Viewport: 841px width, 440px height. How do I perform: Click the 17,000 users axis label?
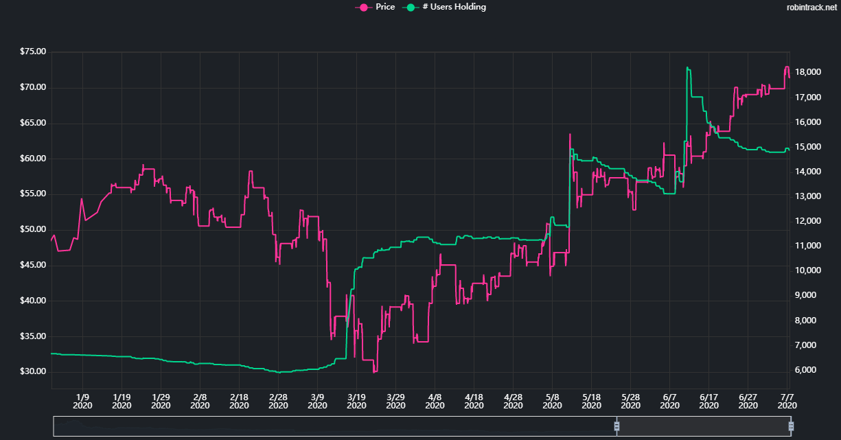pyautogui.click(x=809, y=97)
